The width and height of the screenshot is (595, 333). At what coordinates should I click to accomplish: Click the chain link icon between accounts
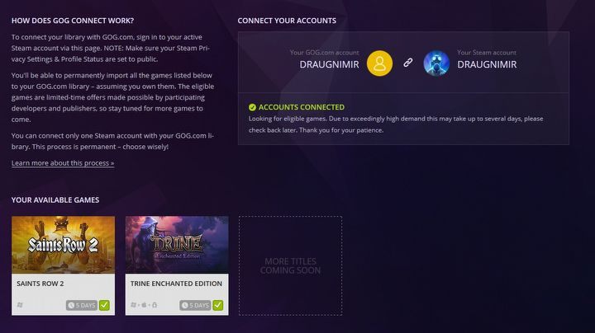pos(408,63)
